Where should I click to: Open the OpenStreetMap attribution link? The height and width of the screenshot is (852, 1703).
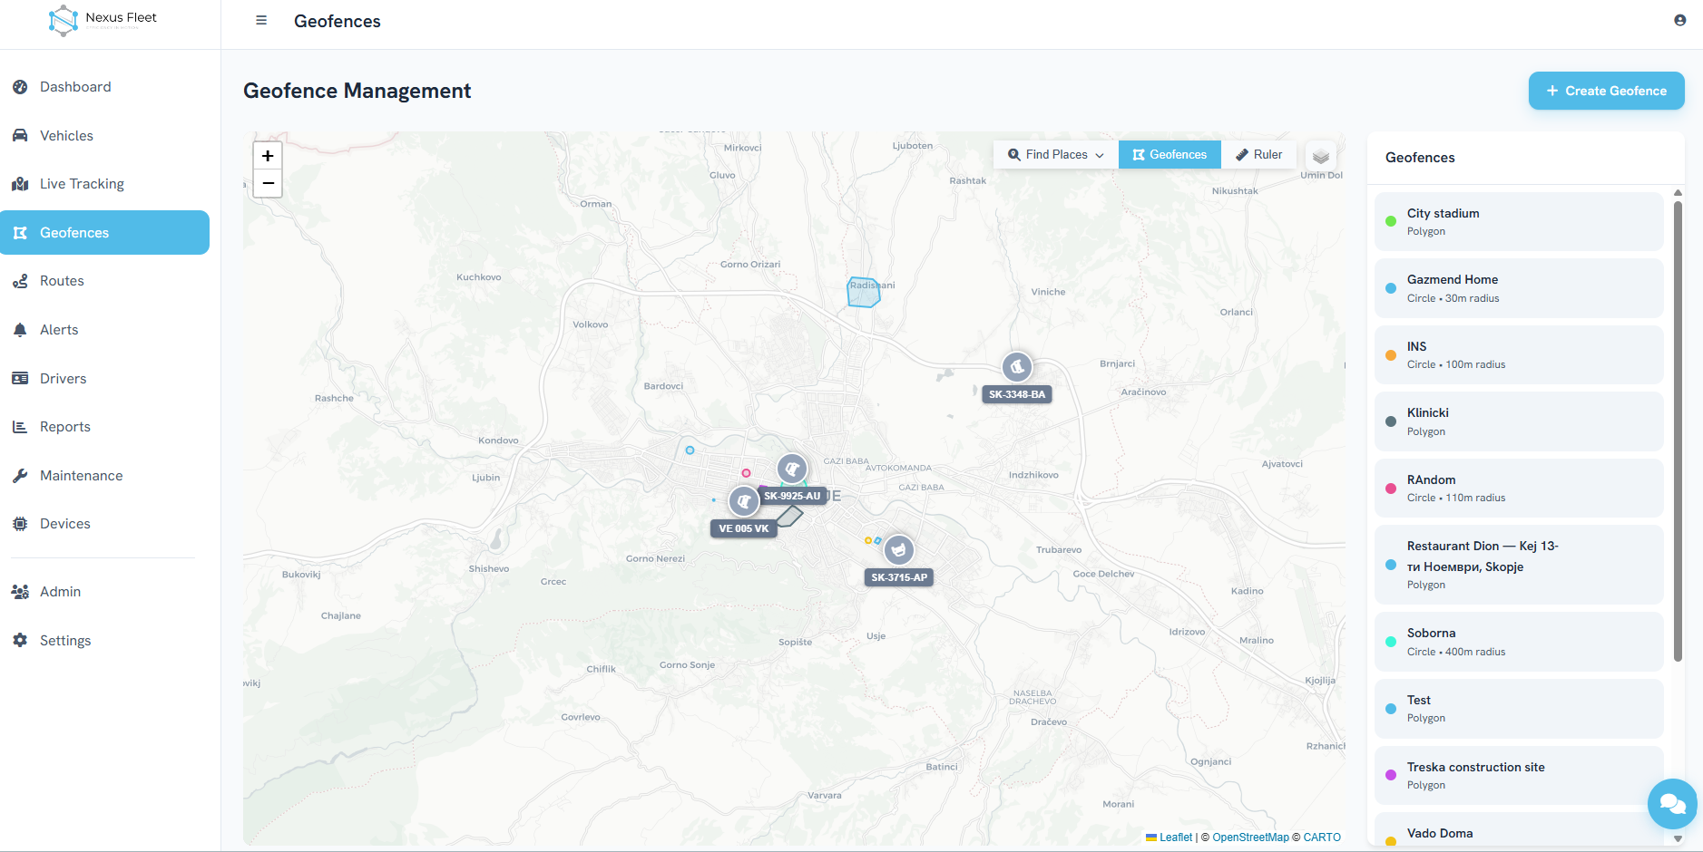[1250, 837]
